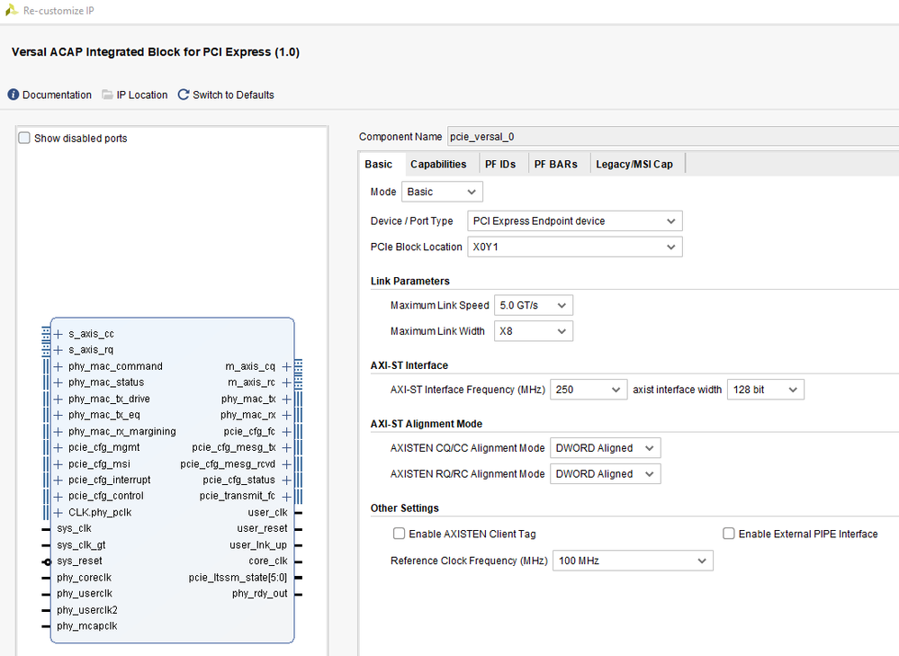The height and width of the screenshot is (656, 899).
Task: Click the Switch to Defaults refresh icon
Action: click(x=184, y=95)
